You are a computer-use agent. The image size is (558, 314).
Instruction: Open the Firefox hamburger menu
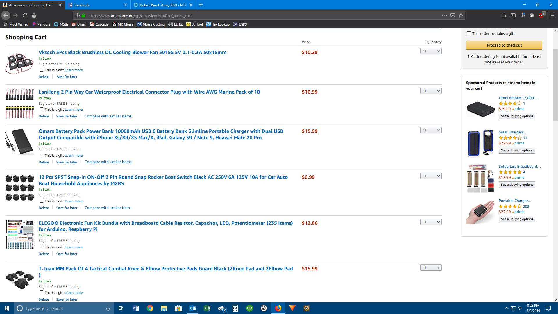click(552, 15)
